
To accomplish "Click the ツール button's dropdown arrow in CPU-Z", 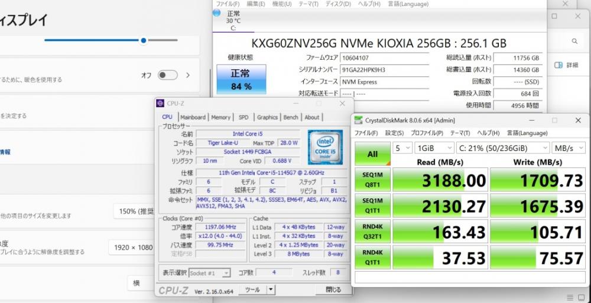I will point(271,290).
